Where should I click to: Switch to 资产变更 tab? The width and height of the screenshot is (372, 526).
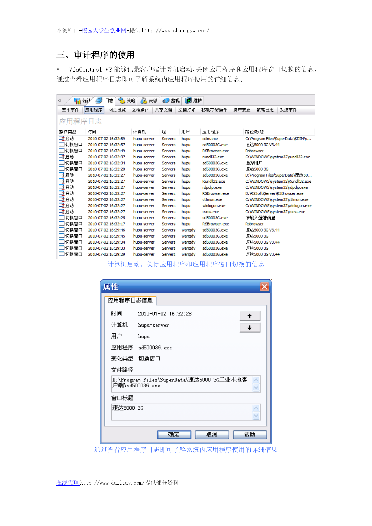point(242,110)
